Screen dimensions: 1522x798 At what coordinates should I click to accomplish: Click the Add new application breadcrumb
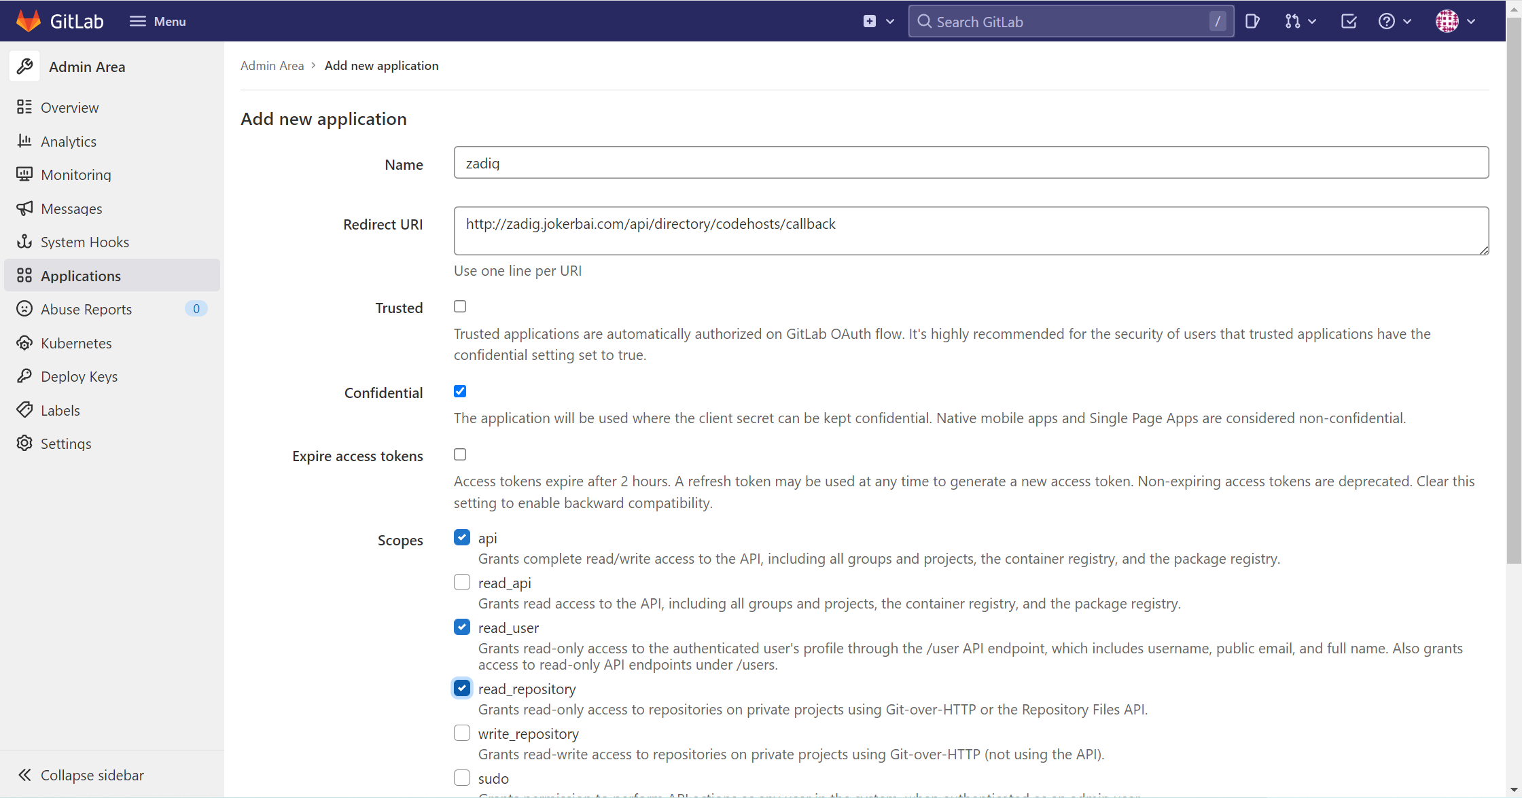[x=382, y=65]
